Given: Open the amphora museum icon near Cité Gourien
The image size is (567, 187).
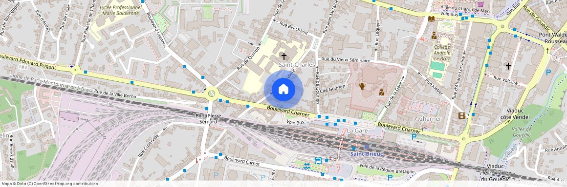Looking at the screenshot, I should click(362, 86).
